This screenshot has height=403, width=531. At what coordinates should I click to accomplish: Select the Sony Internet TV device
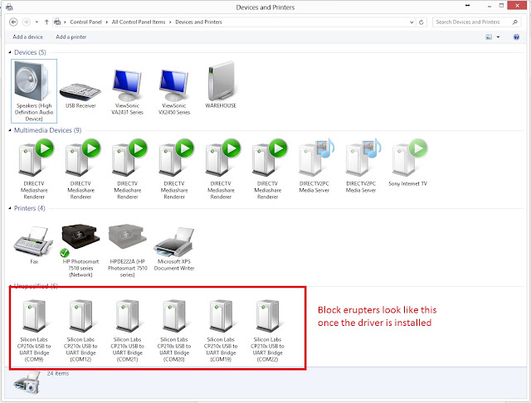pos(407,163)
